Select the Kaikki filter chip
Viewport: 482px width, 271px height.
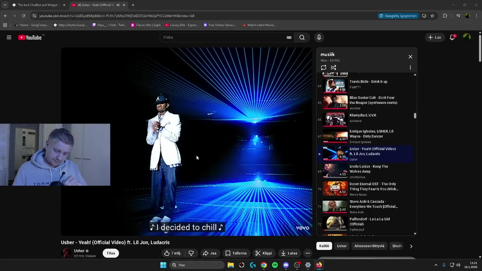coord(324,246)
